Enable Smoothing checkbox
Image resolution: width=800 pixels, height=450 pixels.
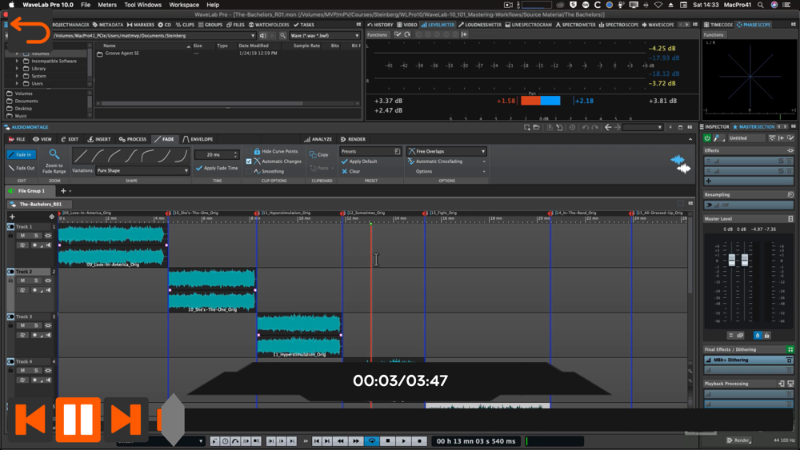[249, 171]
